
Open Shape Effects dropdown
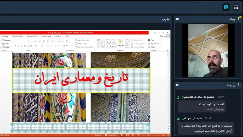(138, 47)
